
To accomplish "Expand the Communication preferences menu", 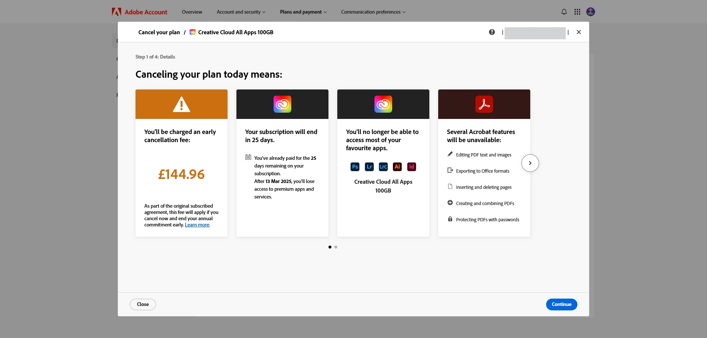I will tap(373, 12).
